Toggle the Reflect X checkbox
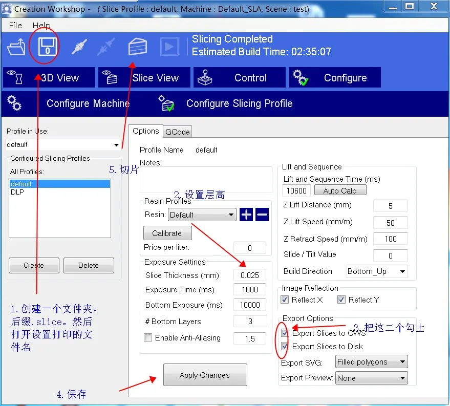Image resolution: width=450 pixels, height=406 pixels. [285, 300]
